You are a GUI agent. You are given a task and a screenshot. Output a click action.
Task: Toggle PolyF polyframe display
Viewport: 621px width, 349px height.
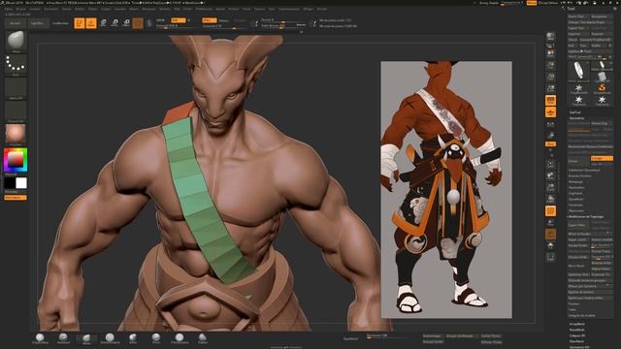(550, 211)
